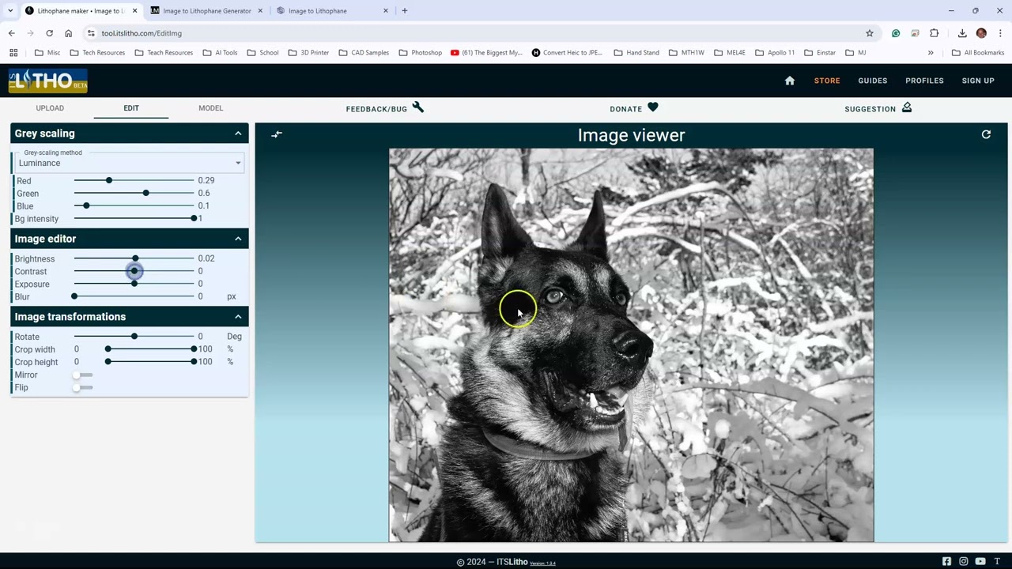Open the Guides menu item
This screenshot has height=569, width=1012.
click(873, 81)
